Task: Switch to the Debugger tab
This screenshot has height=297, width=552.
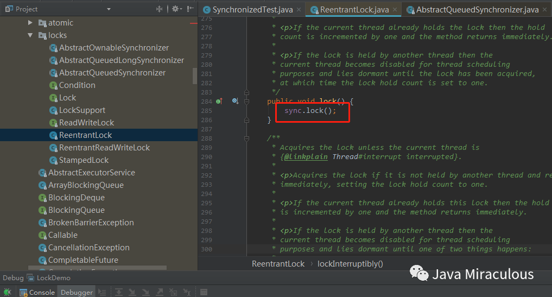Action: [77, 293]
